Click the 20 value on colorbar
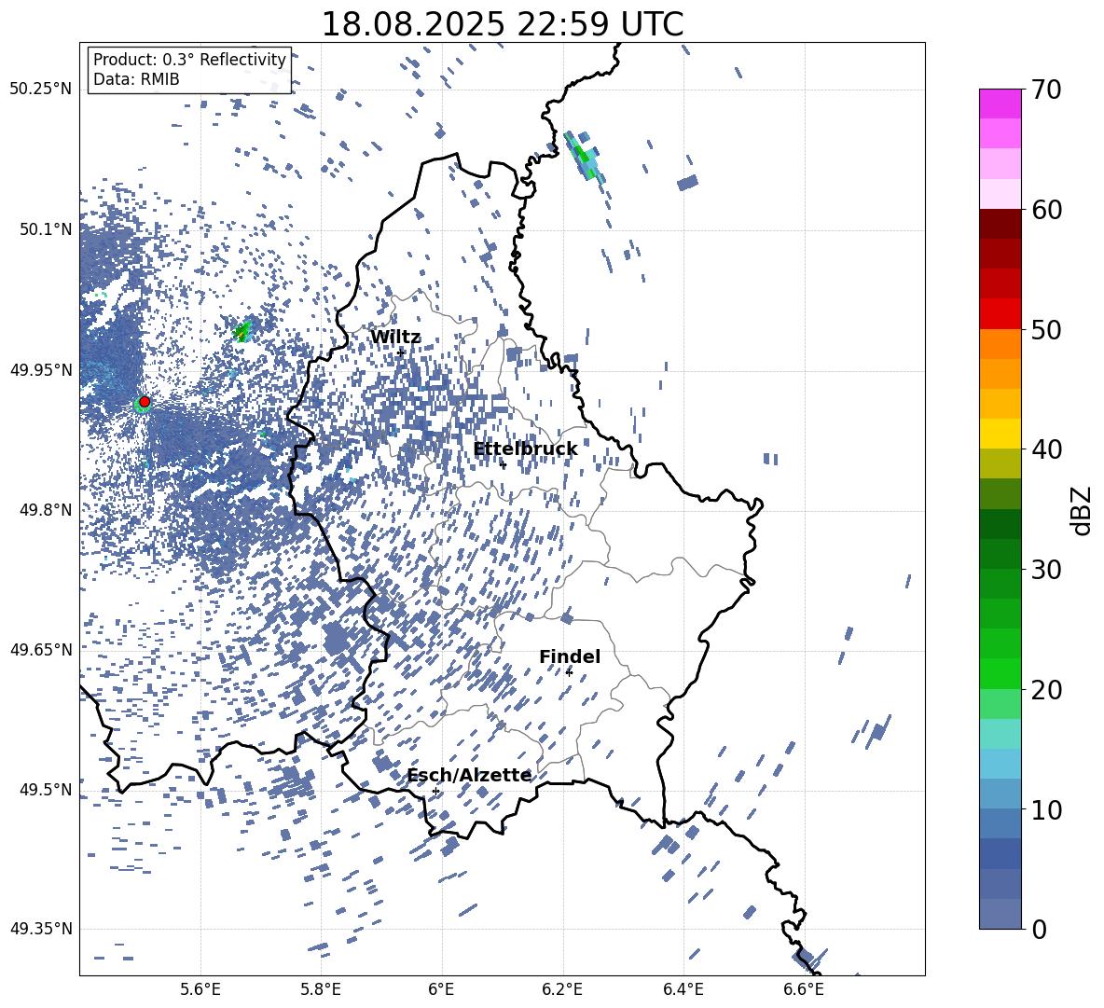 (1046, 690)
